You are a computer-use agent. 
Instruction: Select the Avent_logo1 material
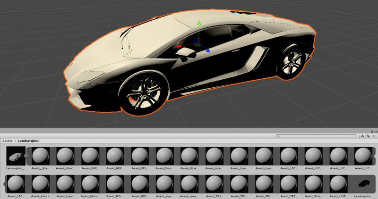point(65,184)
